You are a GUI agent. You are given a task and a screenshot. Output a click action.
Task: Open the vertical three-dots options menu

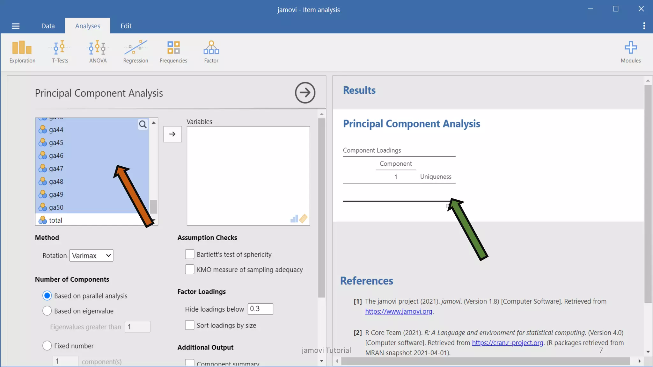[x=644, y=26]
